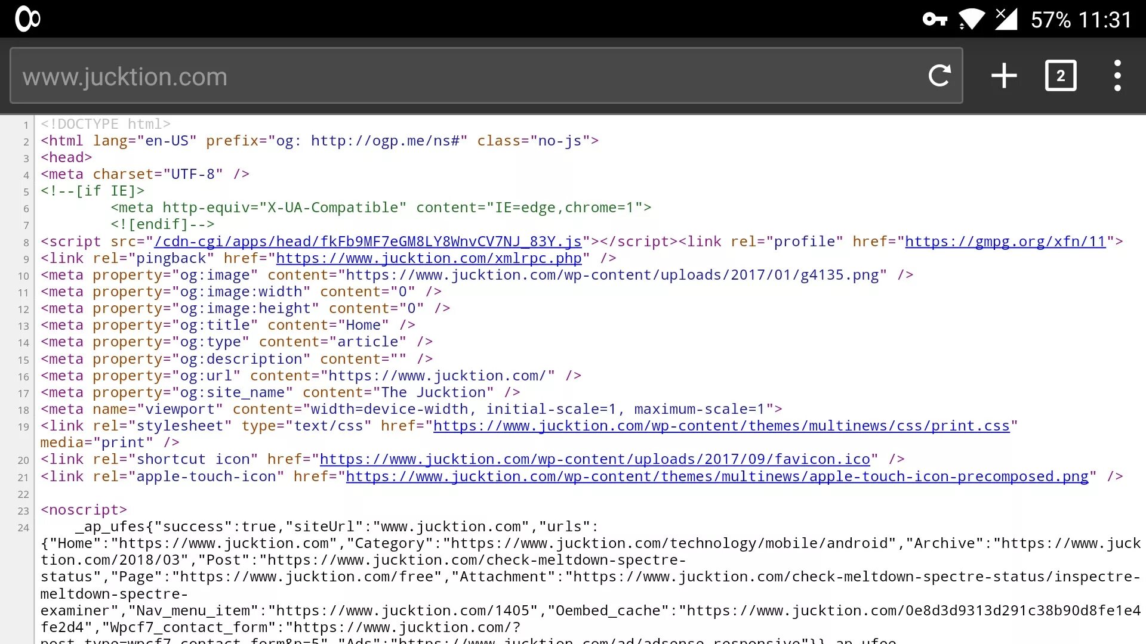Viewport: 1146px width, 644px height.
Task: Tap the og:type "article" meta line
Action: (x=236, y=342)
